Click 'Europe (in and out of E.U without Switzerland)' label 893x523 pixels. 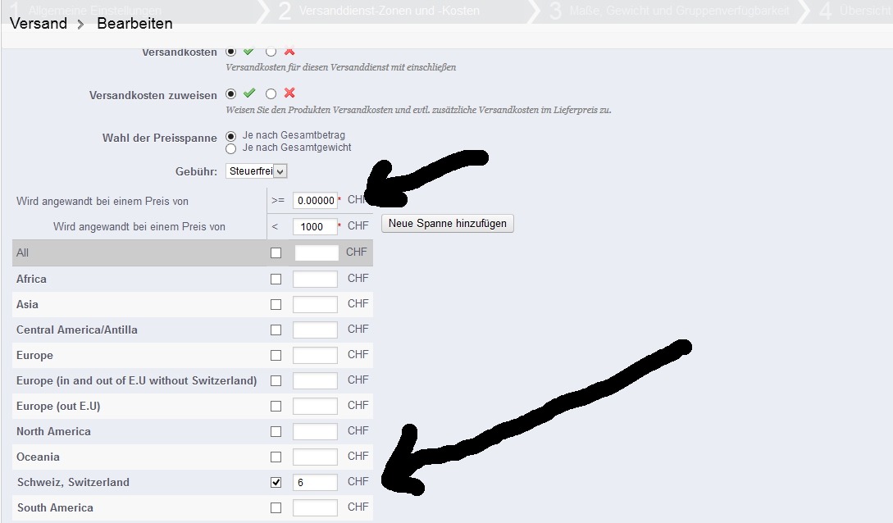136,380
